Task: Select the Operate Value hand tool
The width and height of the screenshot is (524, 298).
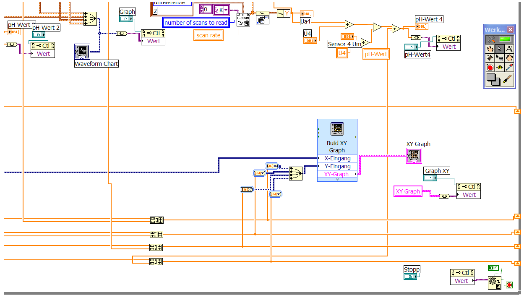Action: click(x=490, y=49)
